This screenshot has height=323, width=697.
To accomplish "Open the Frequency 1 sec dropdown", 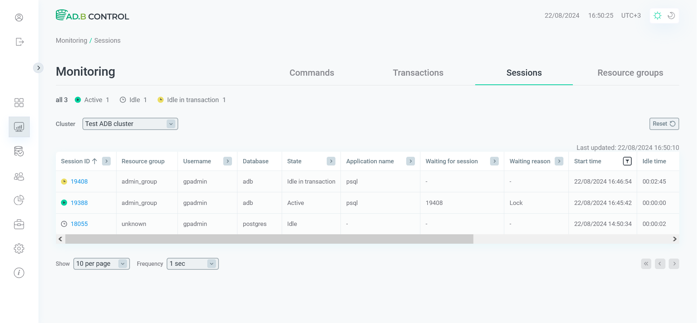I will (x=192, y=264).
